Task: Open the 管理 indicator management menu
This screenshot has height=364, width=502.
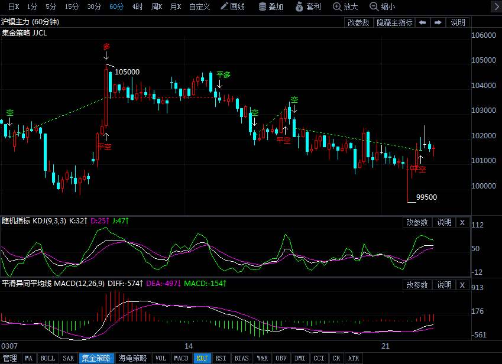Action: (10, 358)
